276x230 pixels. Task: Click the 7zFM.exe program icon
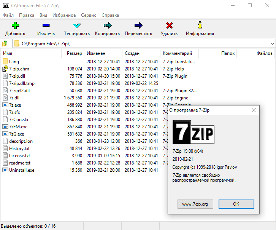coord(5,126)
